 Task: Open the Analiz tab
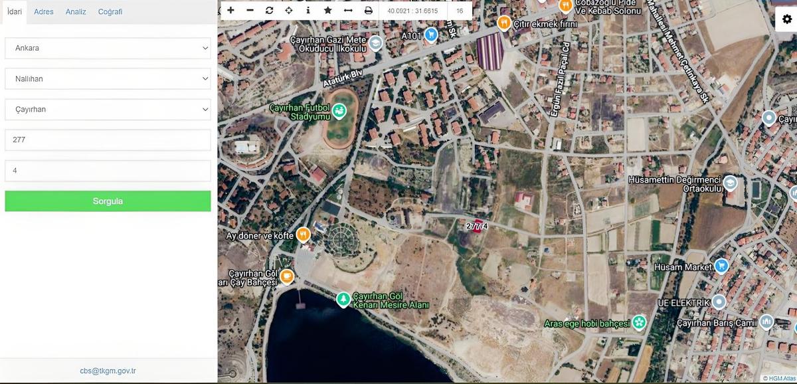[x=76, y=12]
